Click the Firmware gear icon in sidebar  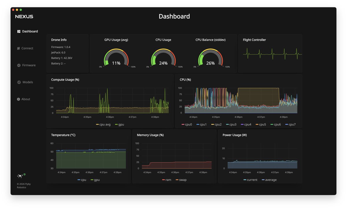(19, 65)
